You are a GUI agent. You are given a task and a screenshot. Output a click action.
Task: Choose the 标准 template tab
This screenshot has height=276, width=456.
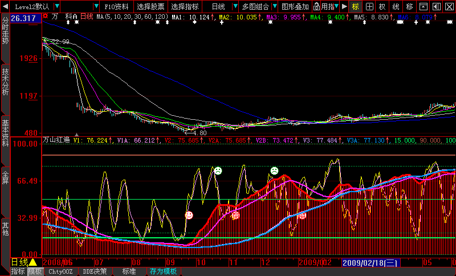[x=129, y=271]
